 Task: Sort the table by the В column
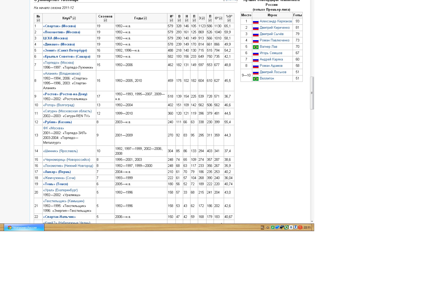pos(179,20)
